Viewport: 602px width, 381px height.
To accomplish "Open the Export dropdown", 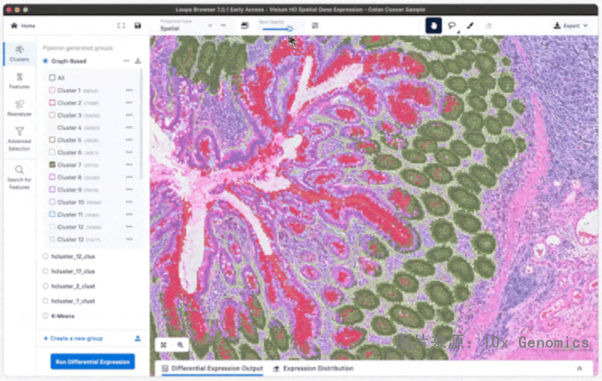I will pos(571,26).
